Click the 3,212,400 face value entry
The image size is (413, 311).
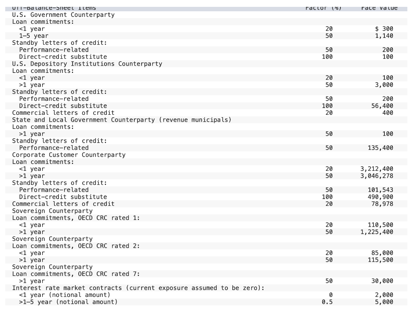(377, 169)
